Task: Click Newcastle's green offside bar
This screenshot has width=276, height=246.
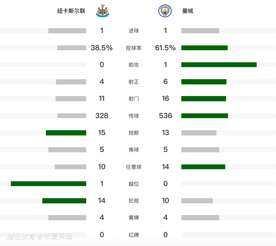Action: (x=48, y=184)
